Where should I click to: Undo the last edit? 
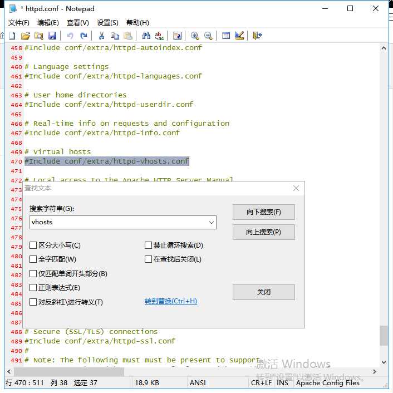click(x=70, y=36)
